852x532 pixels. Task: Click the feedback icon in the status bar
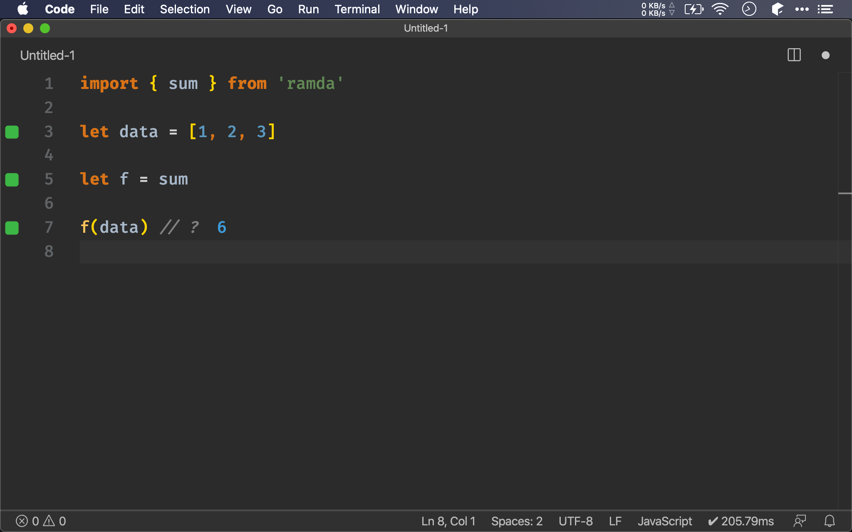pyautogui.click(x=800, y=521)
